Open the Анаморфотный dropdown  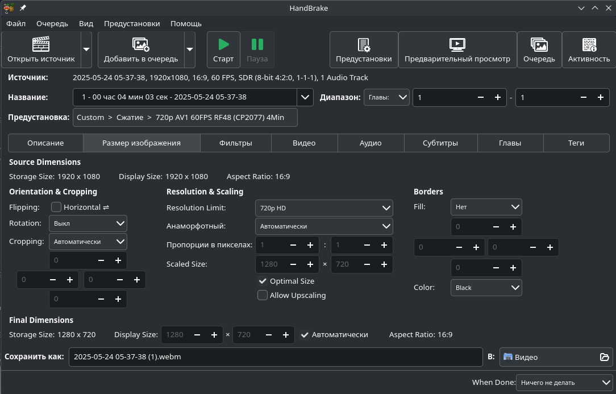coord(324,226)
